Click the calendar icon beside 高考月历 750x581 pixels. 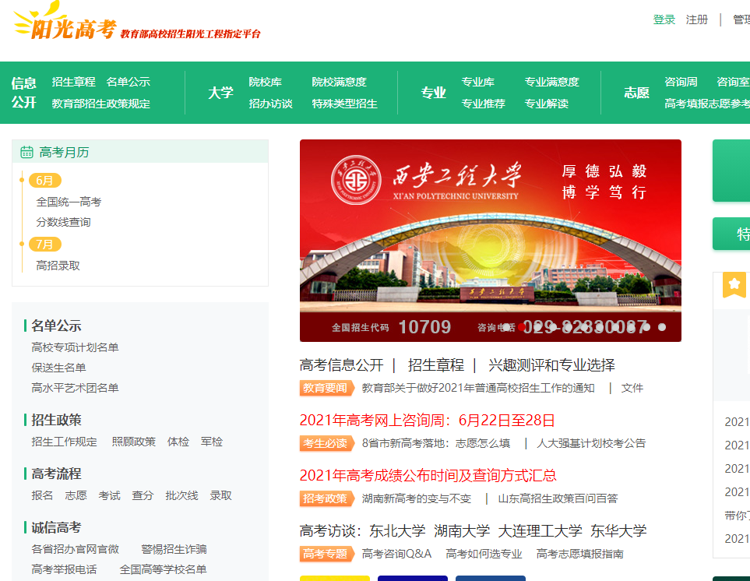(x=26, y=152)
